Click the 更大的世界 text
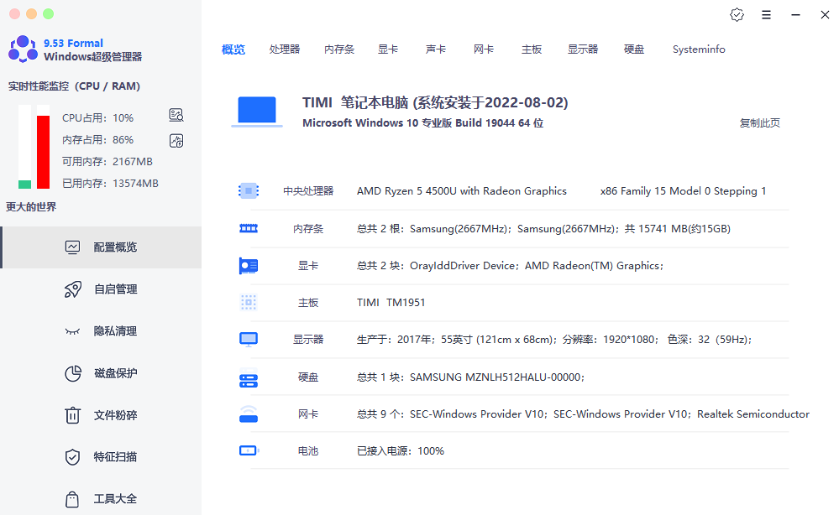This screenshot has width=839, height=515. tap(31, 206)
